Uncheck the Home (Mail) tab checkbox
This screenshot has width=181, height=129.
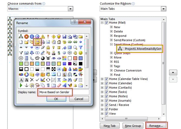click(x=106, y=23)
